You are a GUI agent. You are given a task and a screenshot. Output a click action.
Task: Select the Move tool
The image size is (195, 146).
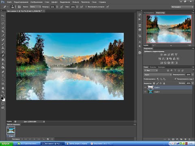pyautogui.click(x=3, y=16)
